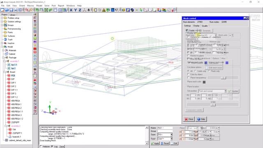The width and height of the screenshot is (263, 148).
Task: Click the purple icon in vertical object toolbar
Action: point(35,42)
